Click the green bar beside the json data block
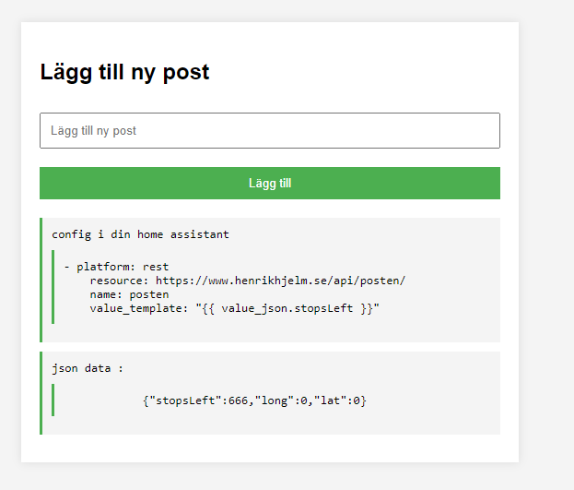The image size is (574, 490). click(x=41, y=393)
